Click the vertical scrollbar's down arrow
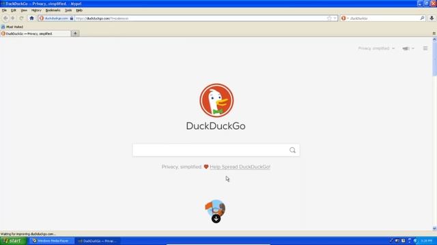 pyautogui.click(x=434, y=229)
